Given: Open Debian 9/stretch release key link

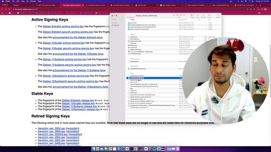Looking at the screenshot, I should [x=78, y=100].
